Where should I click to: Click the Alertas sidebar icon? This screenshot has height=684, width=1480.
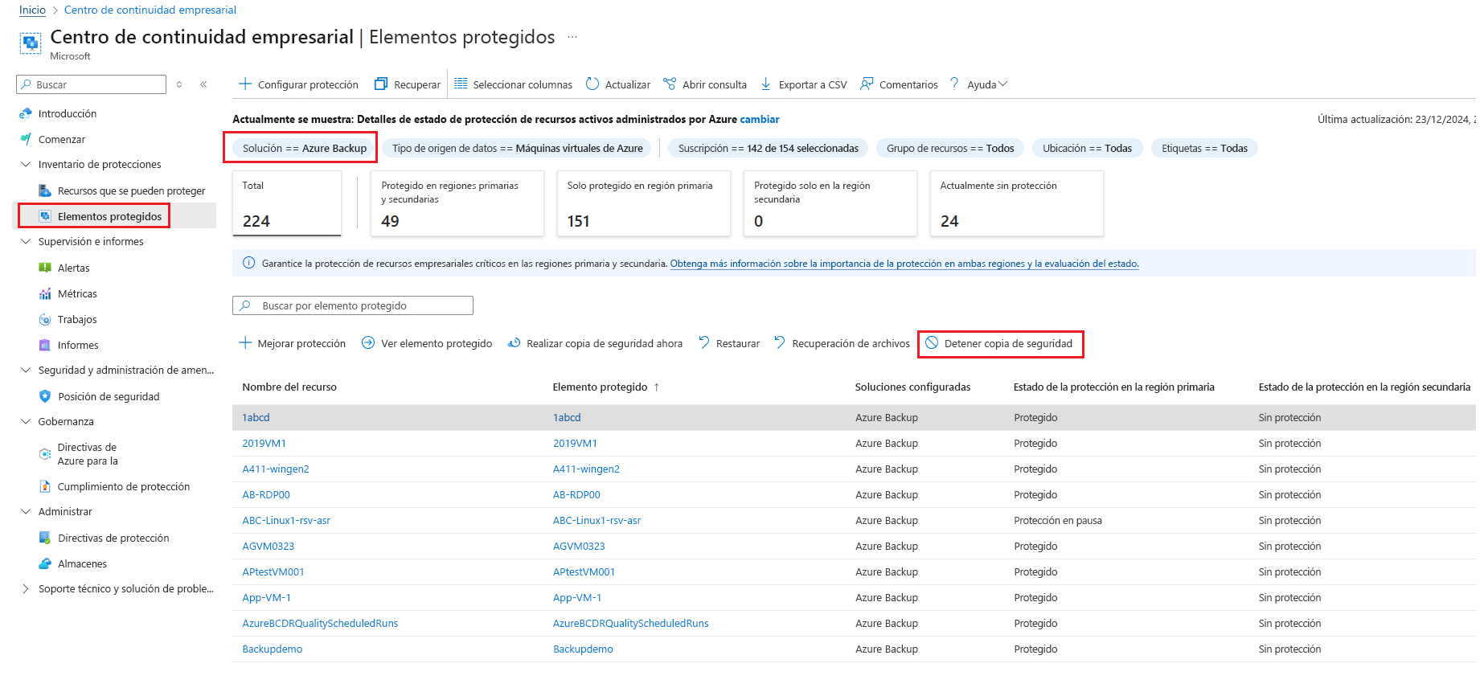(x=45, y=268)
